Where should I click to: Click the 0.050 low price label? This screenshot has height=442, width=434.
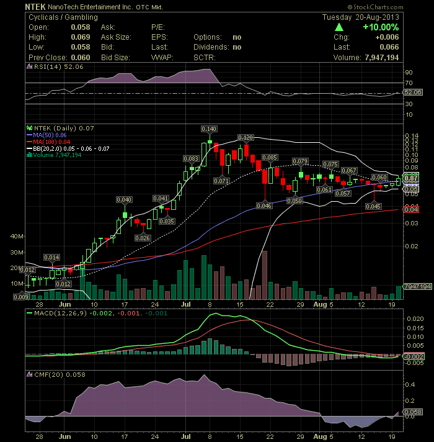click(294, 201)
